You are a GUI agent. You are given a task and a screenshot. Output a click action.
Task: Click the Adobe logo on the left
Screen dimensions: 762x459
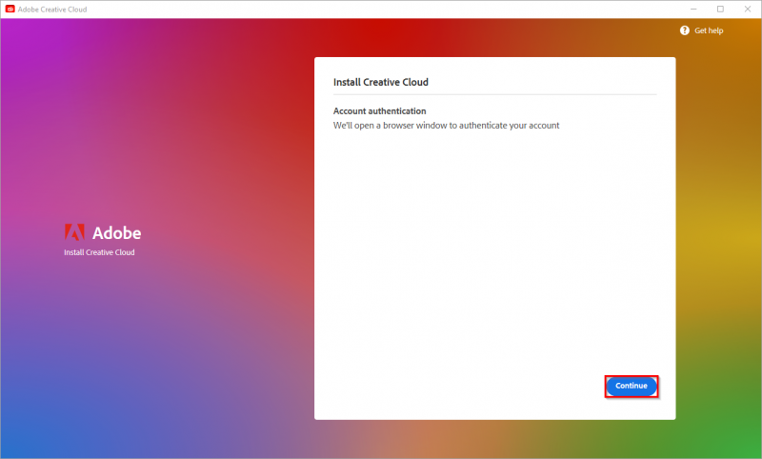pos(74,232)
